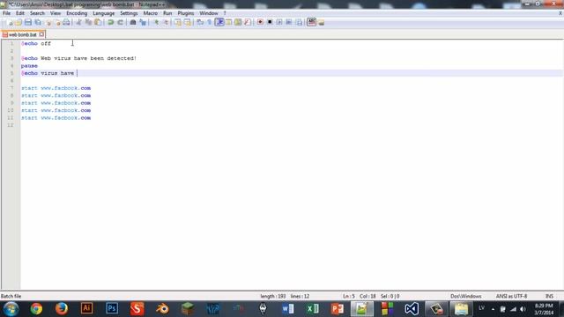Click the INS insert mode indicator
Image resolution: width=564 pixels, height=317 pixels.
click(549, 296)
